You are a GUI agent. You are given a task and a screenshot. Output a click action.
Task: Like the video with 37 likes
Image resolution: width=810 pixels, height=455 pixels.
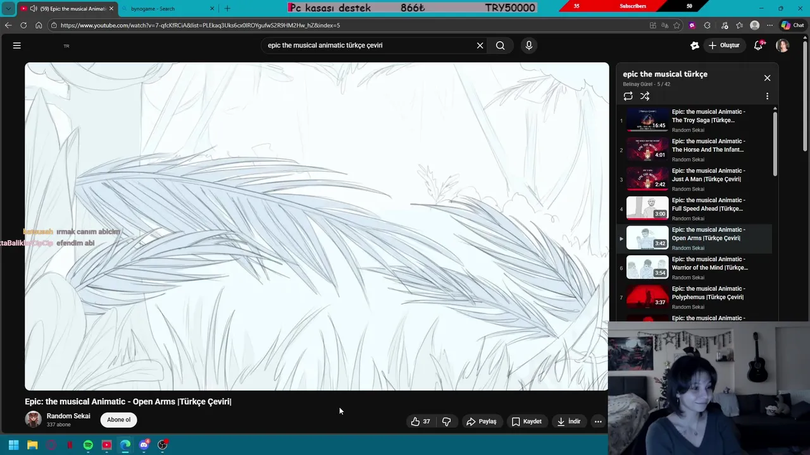tap(421, 422)
